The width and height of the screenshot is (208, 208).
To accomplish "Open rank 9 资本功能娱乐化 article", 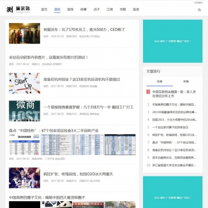I will click(x=174, y=157).
